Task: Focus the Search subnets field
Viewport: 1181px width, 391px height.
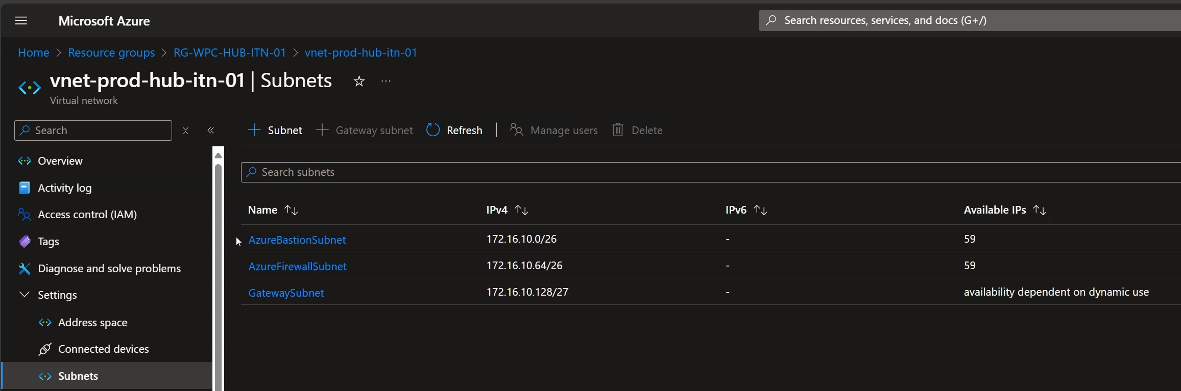Action: (711, 172)
